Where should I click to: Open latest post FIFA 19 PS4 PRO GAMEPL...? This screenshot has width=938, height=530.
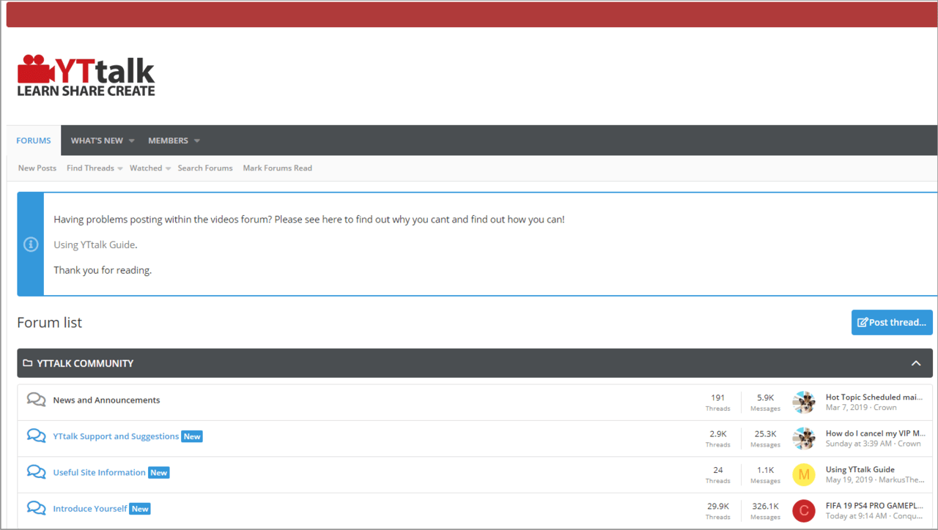click(875, 506)
